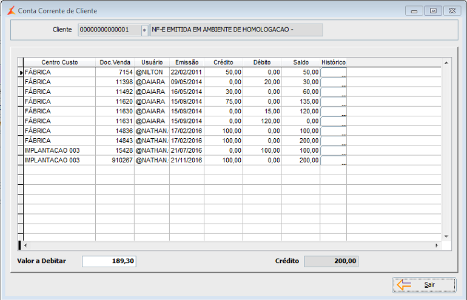The image size is (467, 300).
Task: Select doc number 11398 cell
Action: click(x=115, y=82)
